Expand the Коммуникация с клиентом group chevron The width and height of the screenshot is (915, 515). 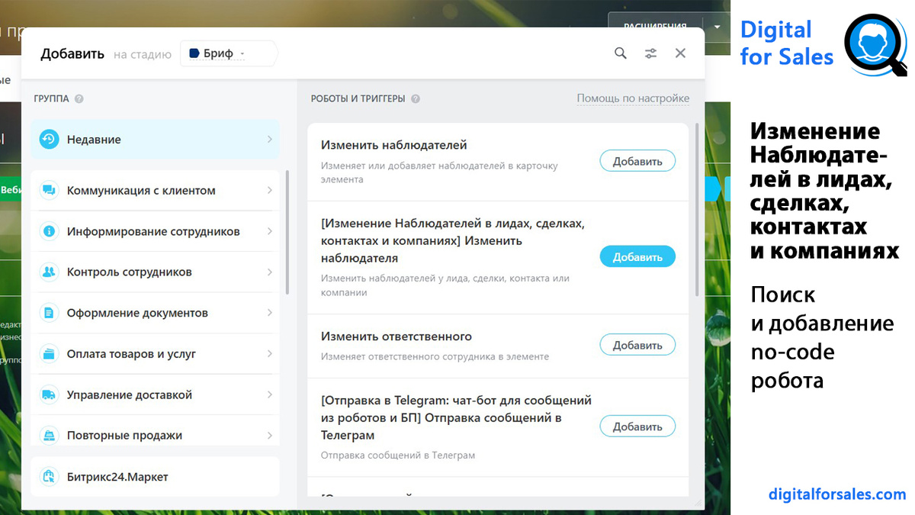pyautogui.click(x=271, y=190)
